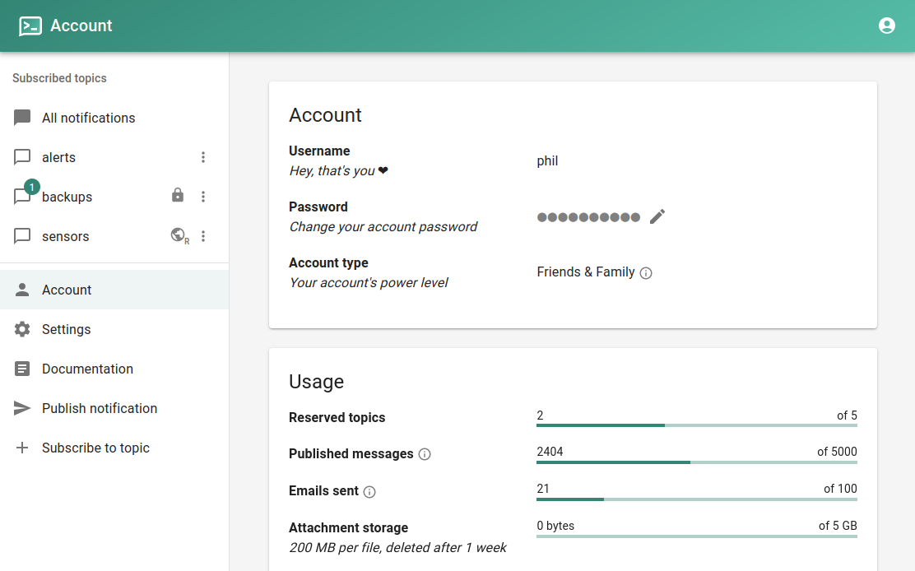Click the ntfy terminal logo in header

pos(30,26)
